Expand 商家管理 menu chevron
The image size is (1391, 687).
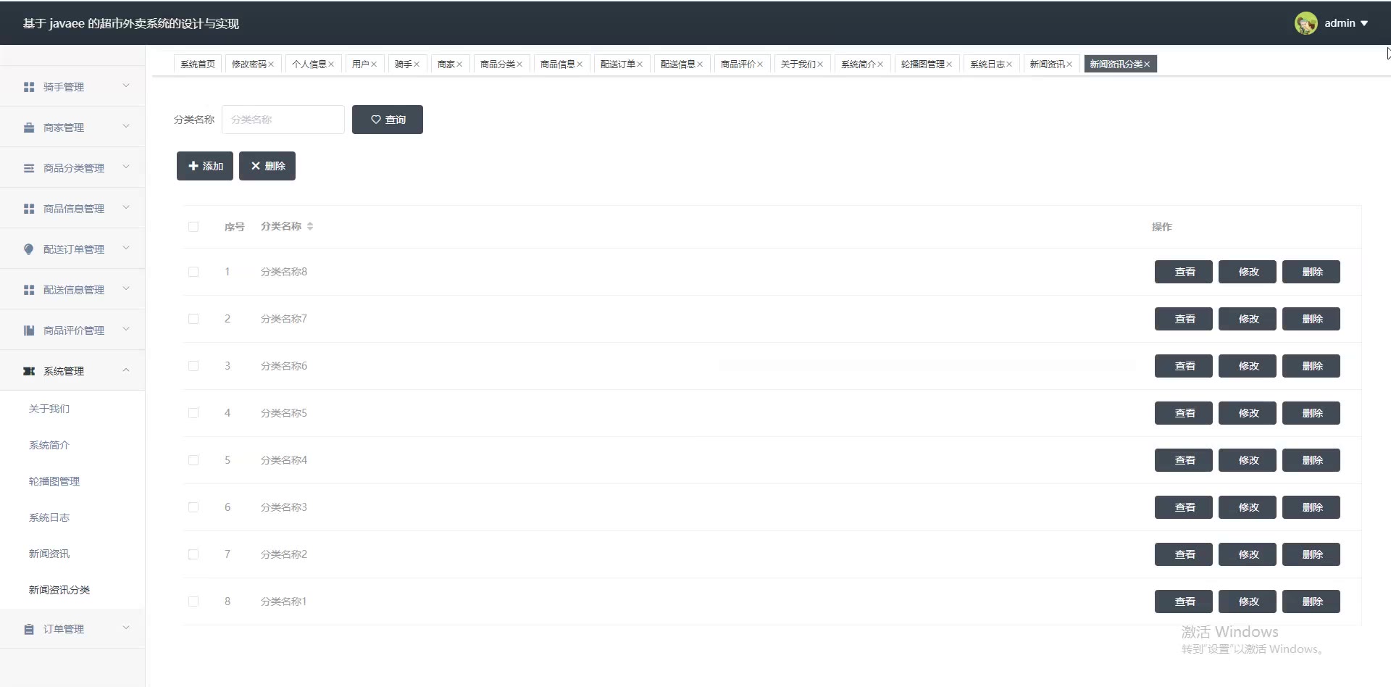coord(126,126)
